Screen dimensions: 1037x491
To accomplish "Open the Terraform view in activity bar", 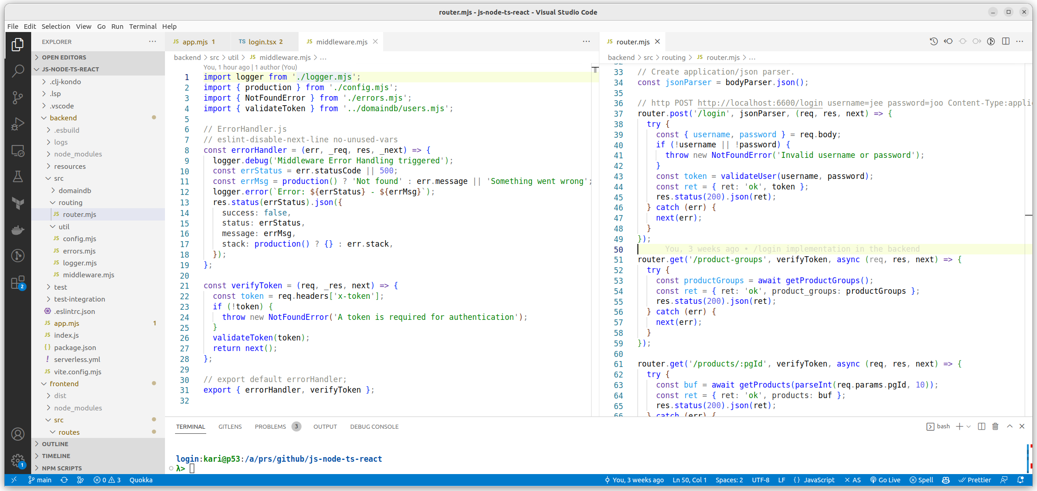I will pyautogui.click(x=17, y=203).
